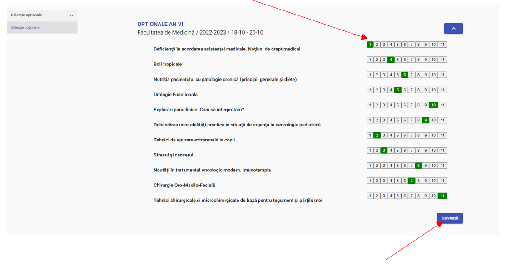The image size is (521, 277).
Task: Select rank 1 for Boli tropicale
Action: point(370,60)
